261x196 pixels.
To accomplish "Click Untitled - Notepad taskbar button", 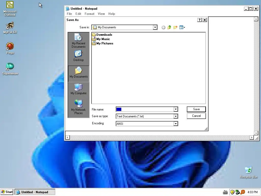I will coord(35,192).
